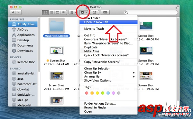Choose Move to Trash
Viewport: 193px width, 119px height.
[x=108, y=29]
